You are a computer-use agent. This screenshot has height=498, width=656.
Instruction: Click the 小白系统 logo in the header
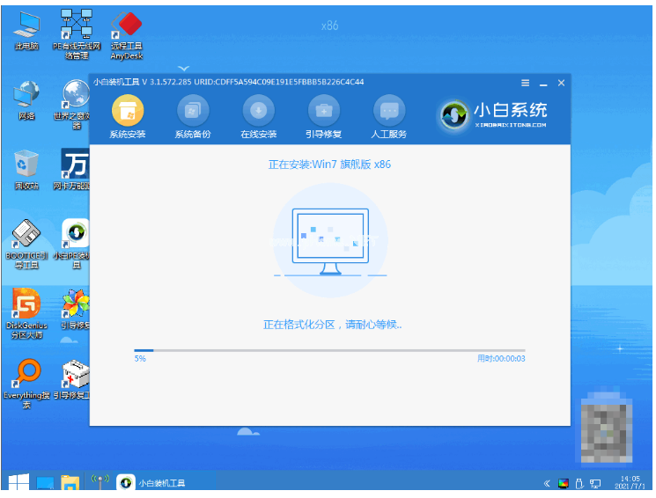point(494,114)
